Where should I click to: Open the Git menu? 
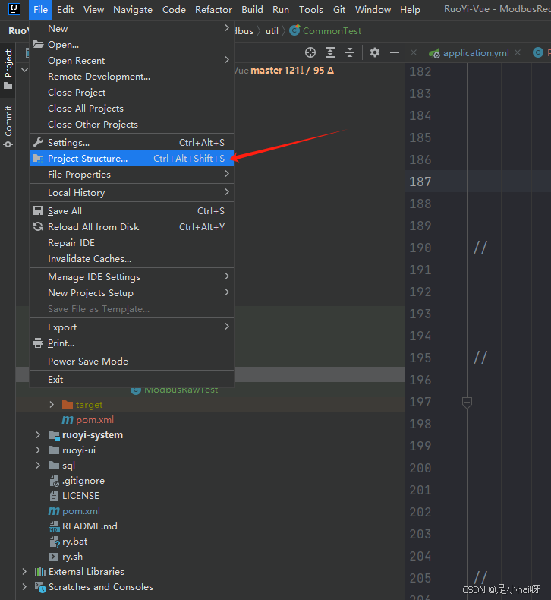pyautogui.click(x=339, y=10)
